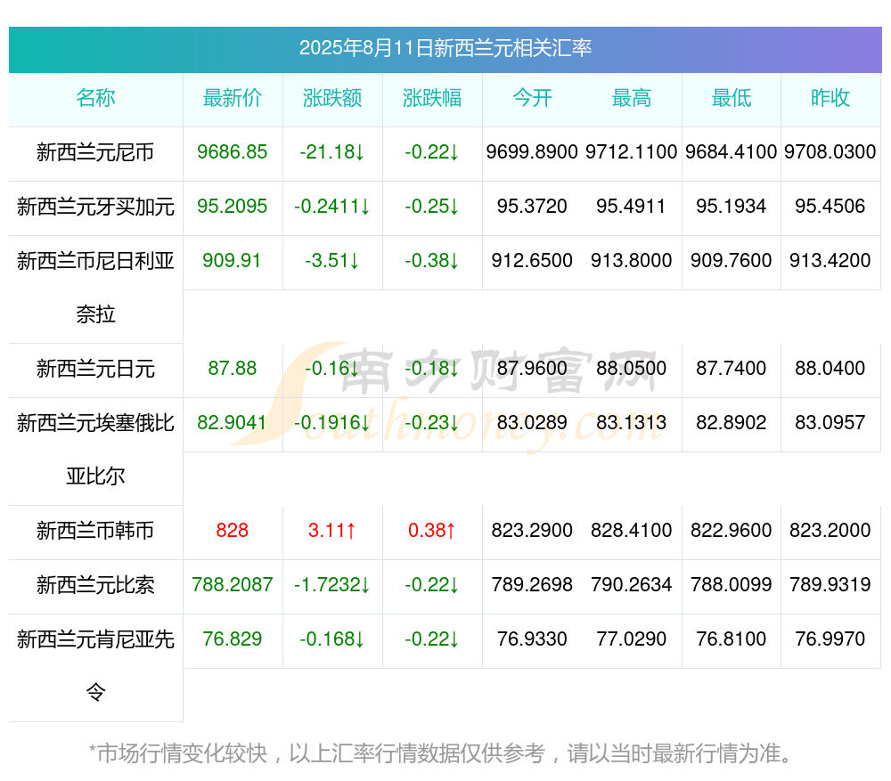Click the 最低 column header
The width and height of the screenshot is (891, 781).
click(732, 98)
